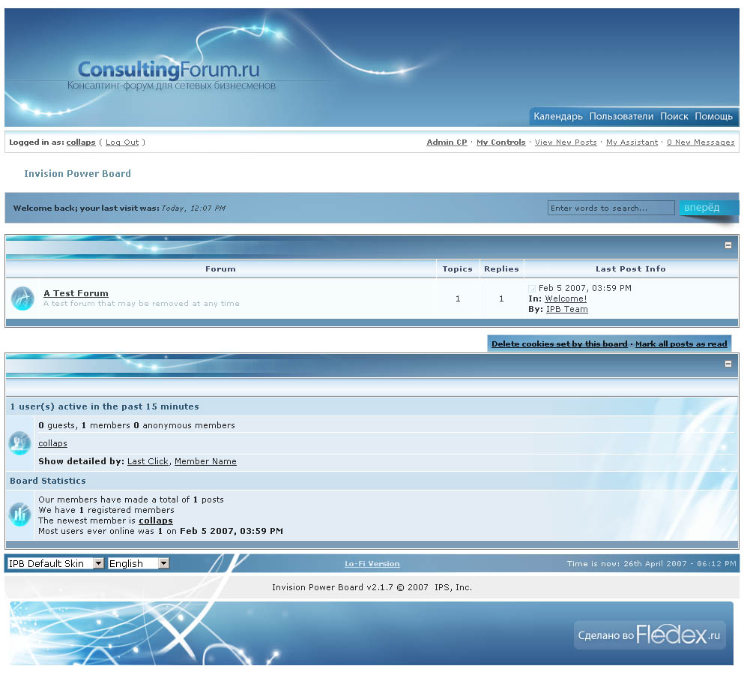
Task: Click the 'Time is now' footer text
Action: pyautogui.click(x=652, y=563)
